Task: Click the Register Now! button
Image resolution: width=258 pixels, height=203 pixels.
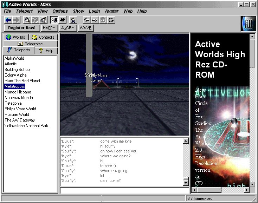Action: (22, 28)
